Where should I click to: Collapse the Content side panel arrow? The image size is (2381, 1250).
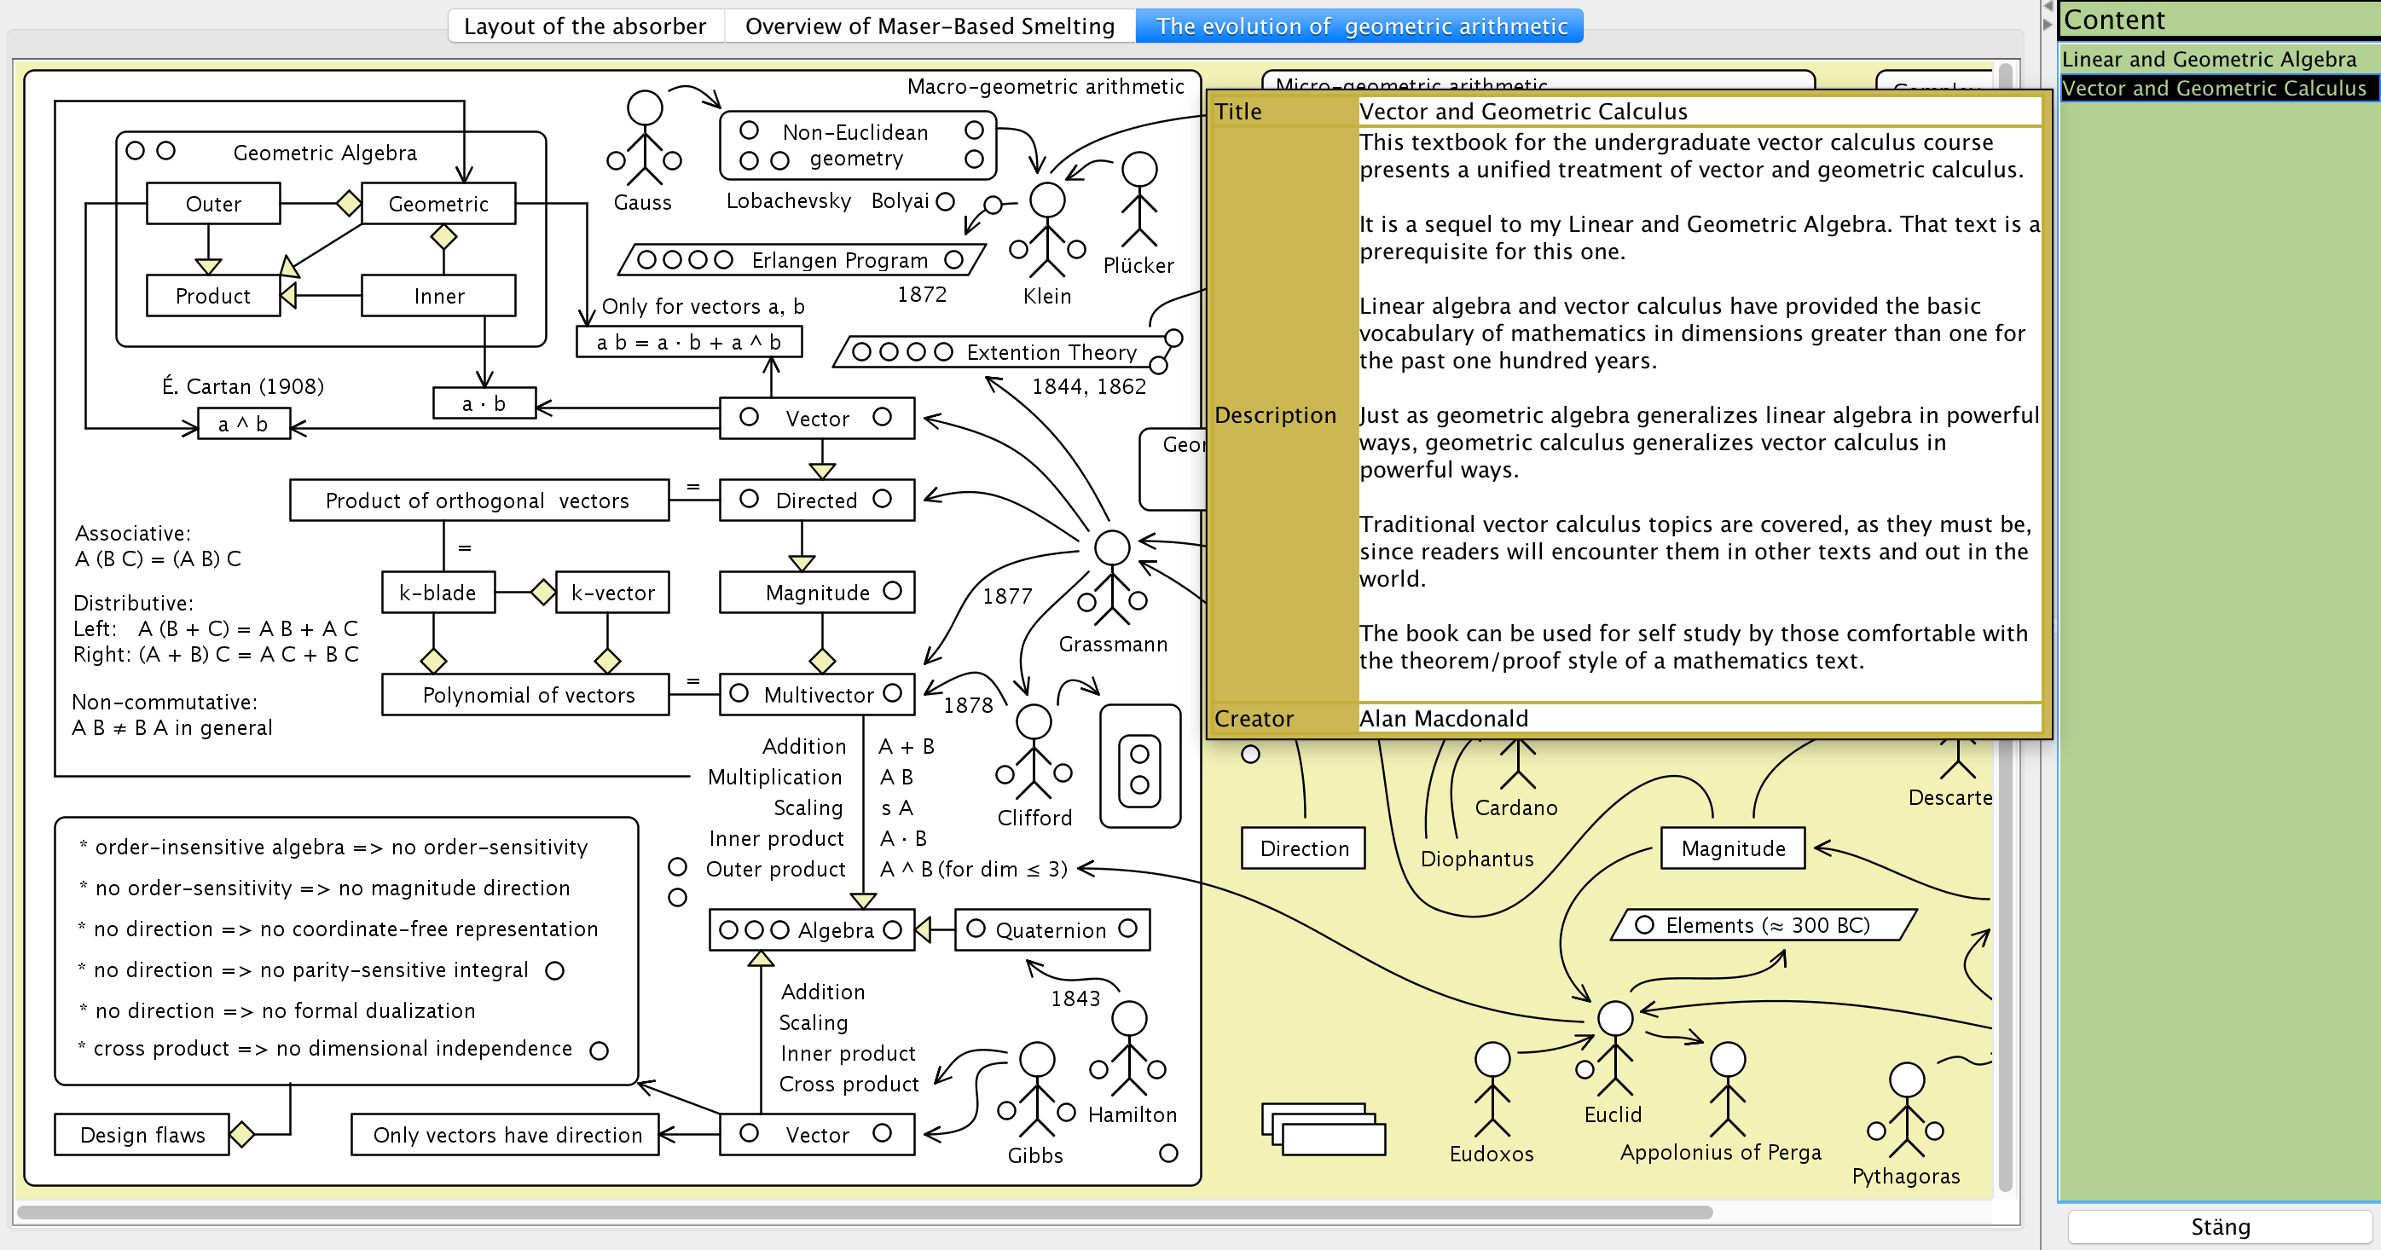point(2048,24)
